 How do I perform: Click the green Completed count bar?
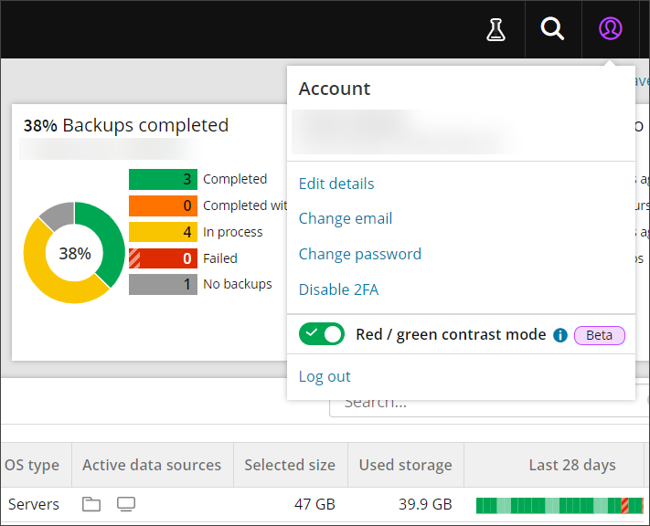(x=163, y=179)
